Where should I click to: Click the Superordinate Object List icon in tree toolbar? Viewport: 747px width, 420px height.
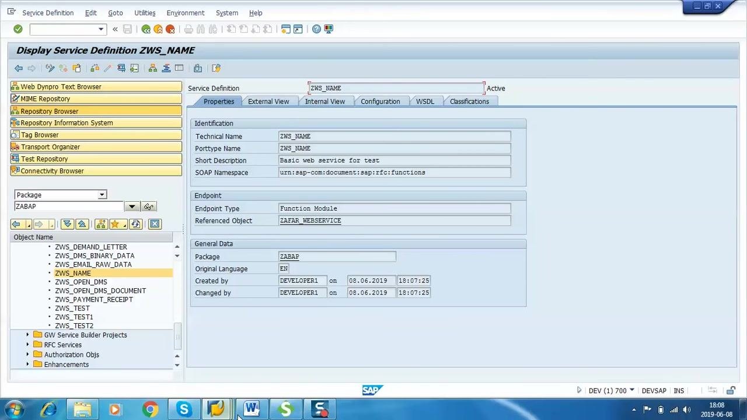pyautogui.click(x=101, y=224)
